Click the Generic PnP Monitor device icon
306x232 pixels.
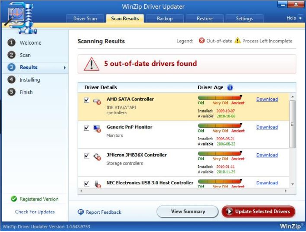(97, 129)
